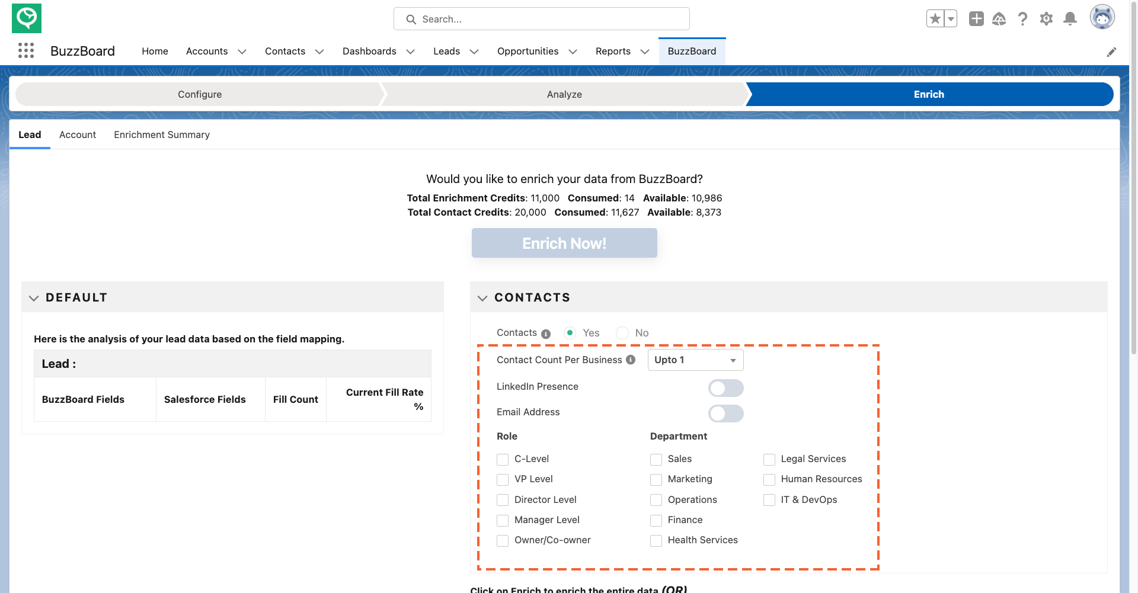Toggle the LinkedIn Presence switch
Image resolution: width=1138 pixels, height=593 pixels.
coord(726,388)
